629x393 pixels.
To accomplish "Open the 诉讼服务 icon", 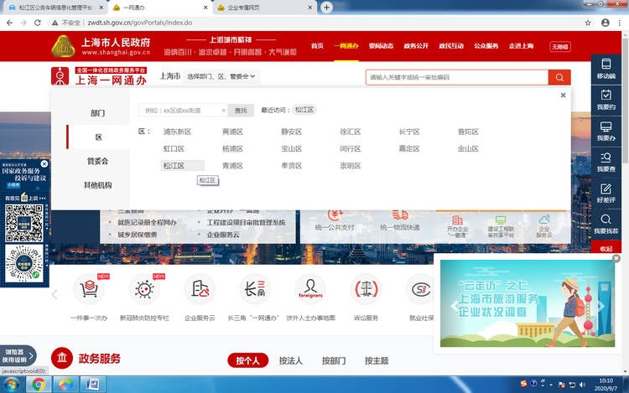I will click(366, 290).
